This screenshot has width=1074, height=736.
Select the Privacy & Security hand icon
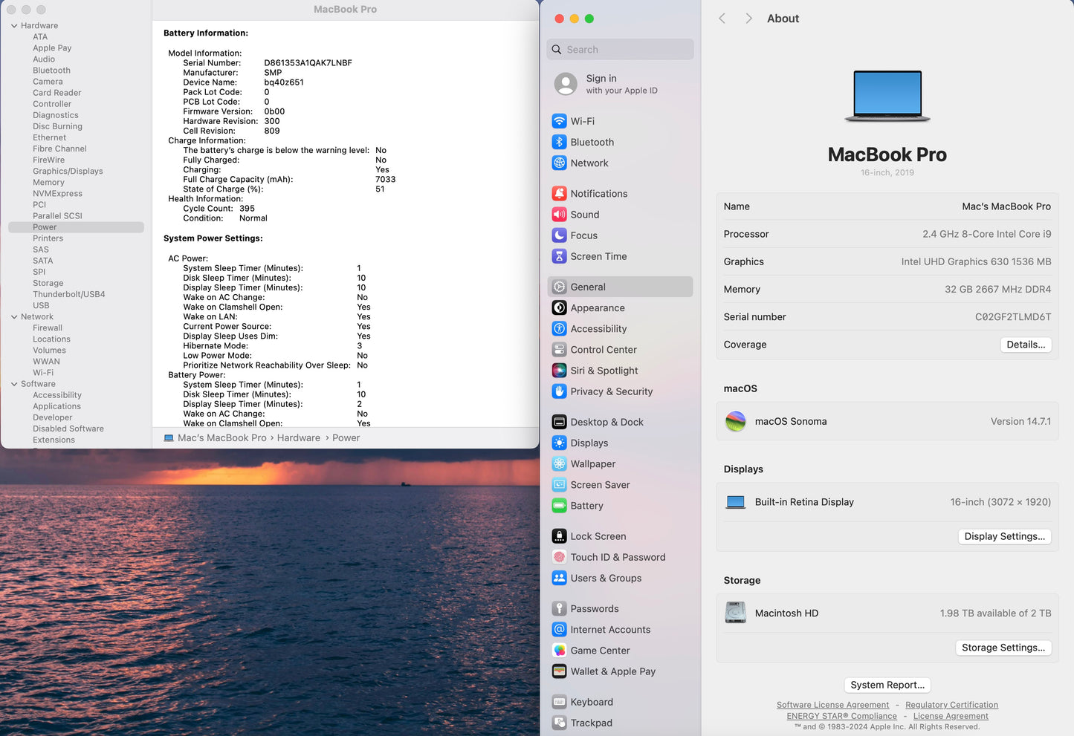click(560, 391)
